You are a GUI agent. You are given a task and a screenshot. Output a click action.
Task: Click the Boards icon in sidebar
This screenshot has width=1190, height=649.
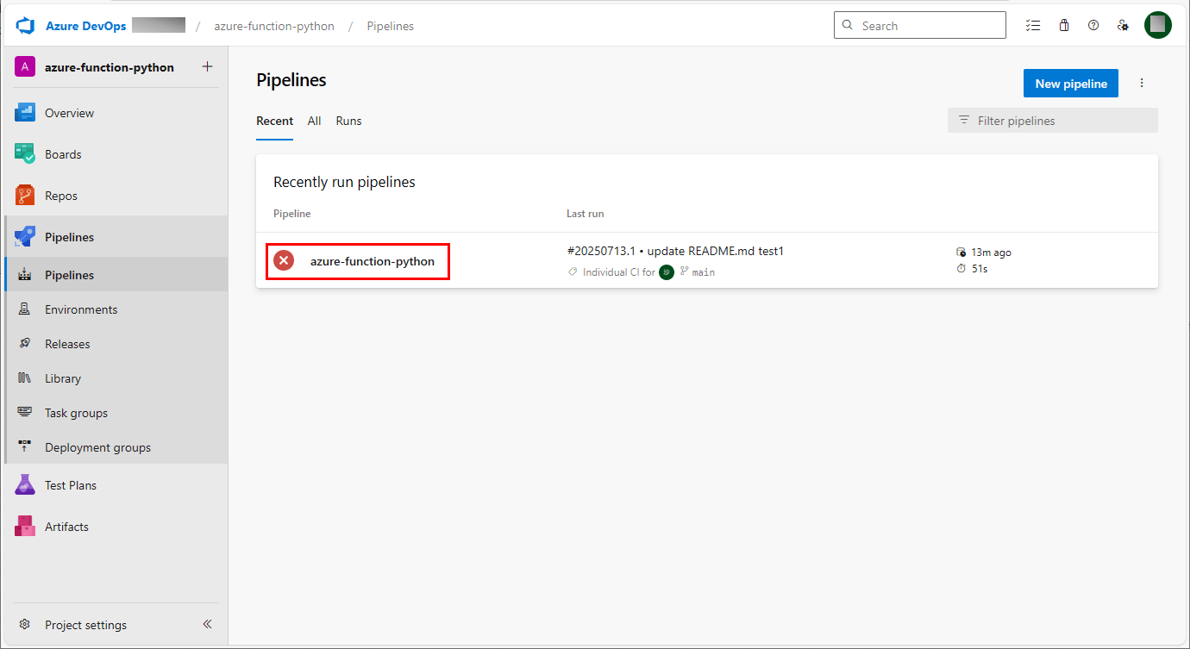click(x=25, y=154)
